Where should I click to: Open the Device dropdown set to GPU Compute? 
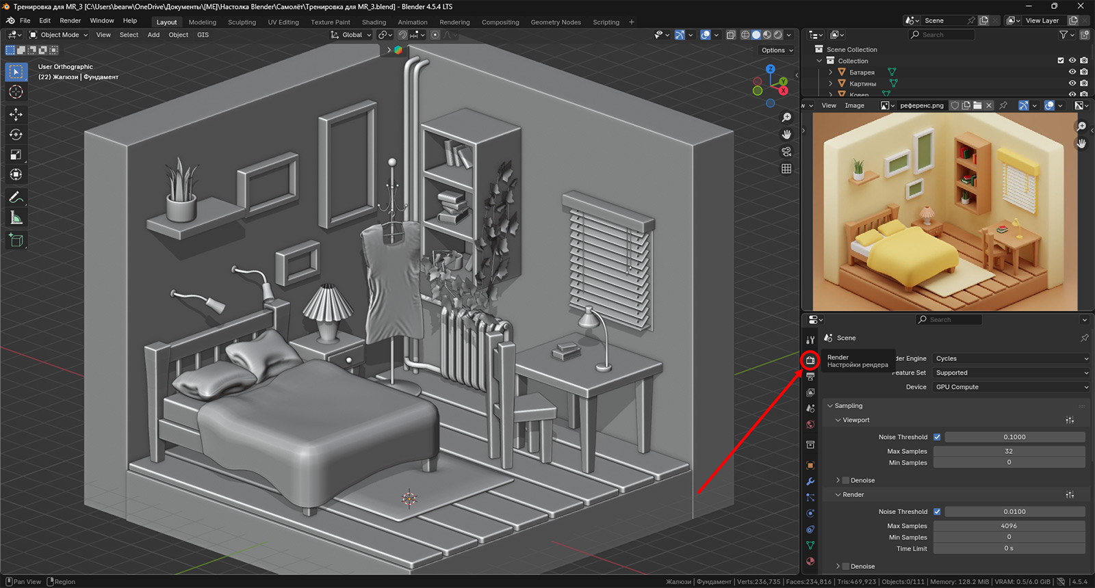click(x=1011, y=387)
